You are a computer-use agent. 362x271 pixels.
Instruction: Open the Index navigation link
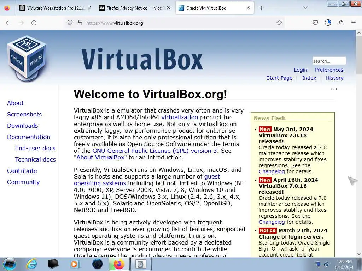(x=309, y=78)
